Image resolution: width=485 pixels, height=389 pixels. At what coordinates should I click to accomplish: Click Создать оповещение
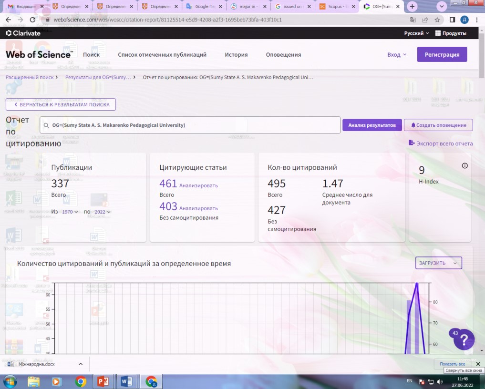pyautogui.click(x=438, y=125)
